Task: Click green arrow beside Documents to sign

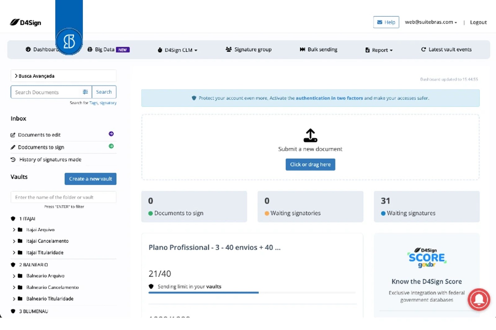Action: point(111,146)
